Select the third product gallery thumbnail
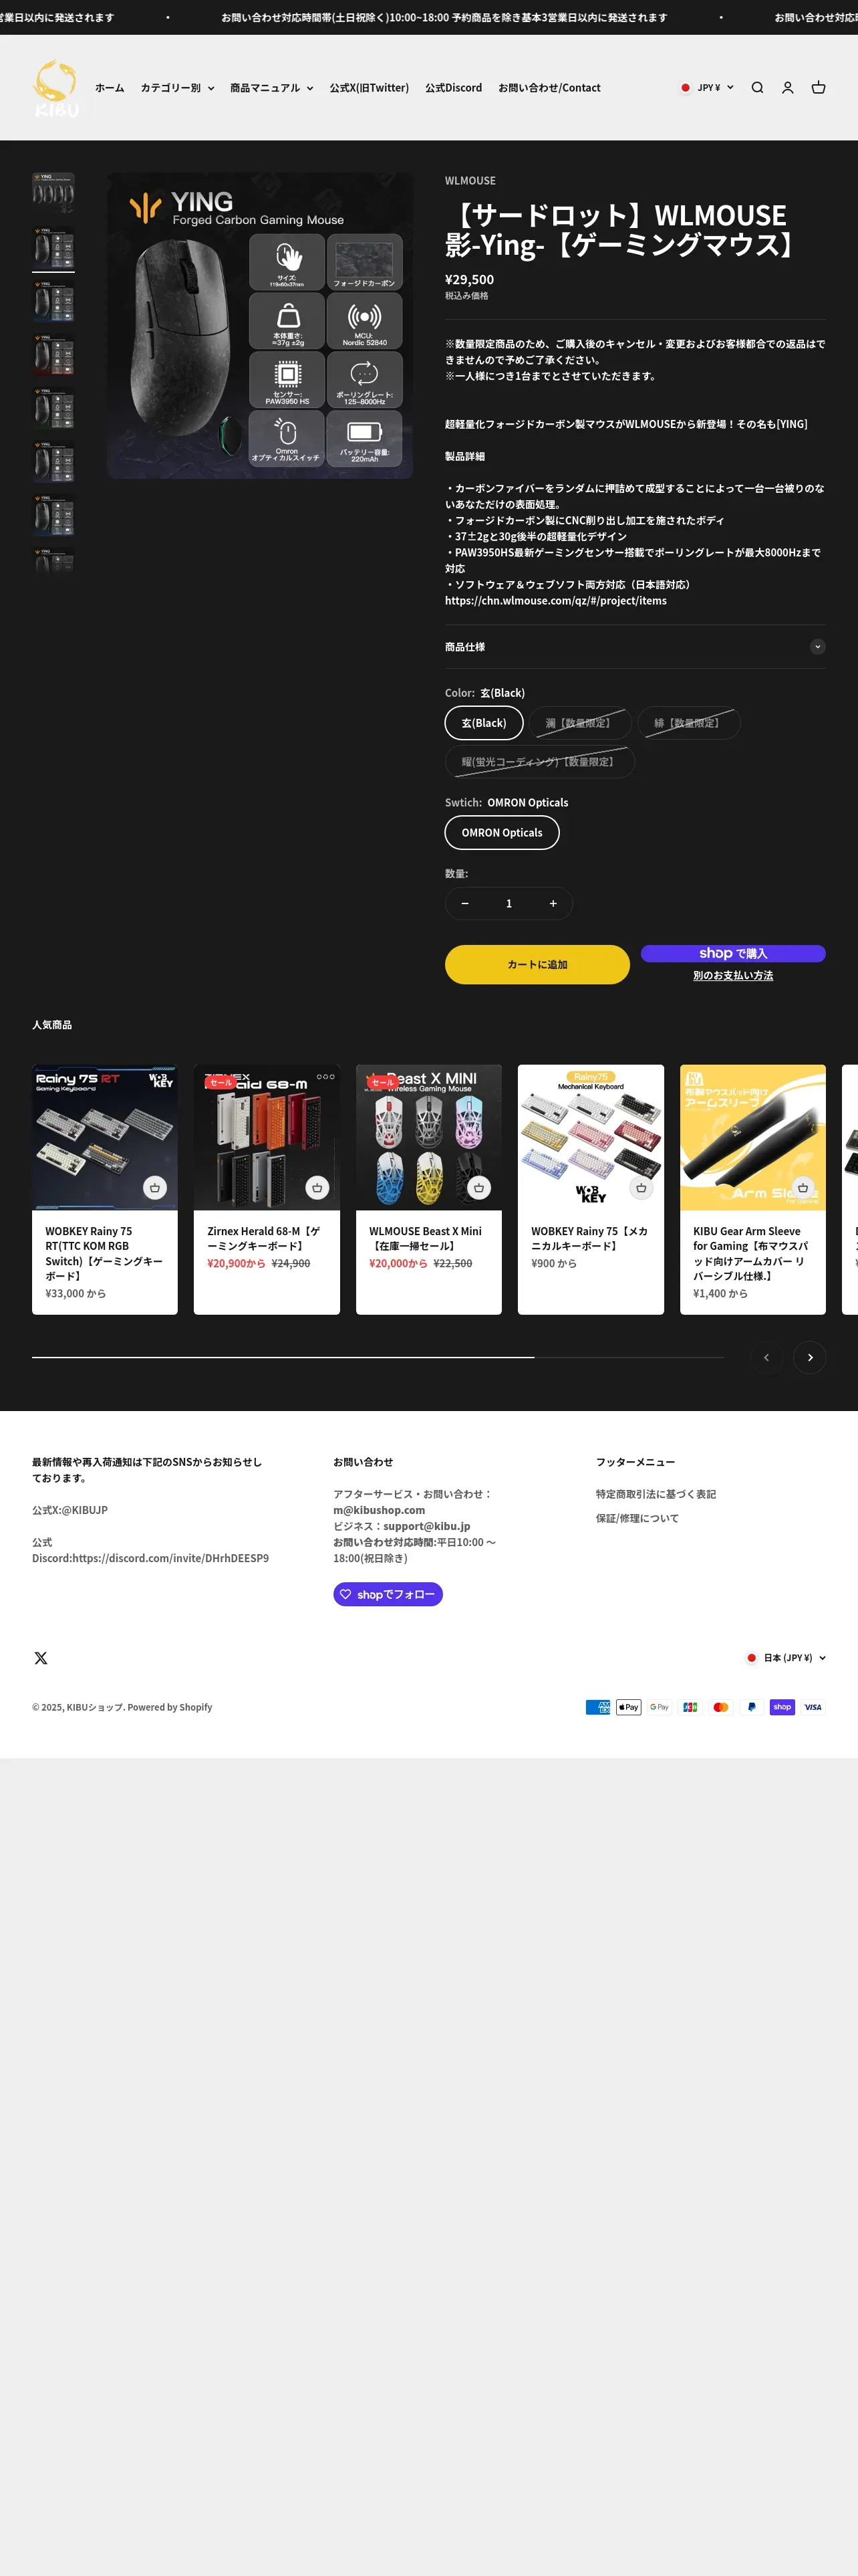The image size is (858, 2576). 53,301
